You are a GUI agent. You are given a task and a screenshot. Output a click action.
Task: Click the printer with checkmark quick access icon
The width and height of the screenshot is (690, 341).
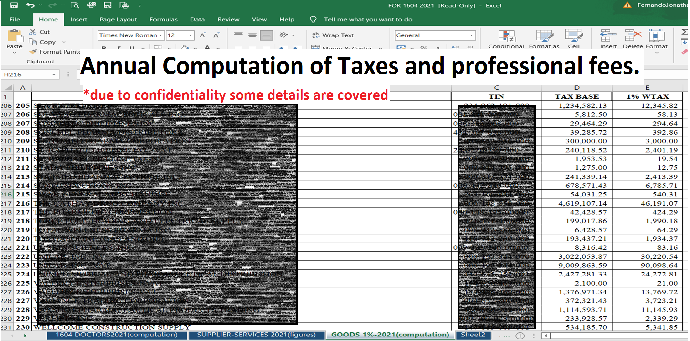[x=91, y=5]
